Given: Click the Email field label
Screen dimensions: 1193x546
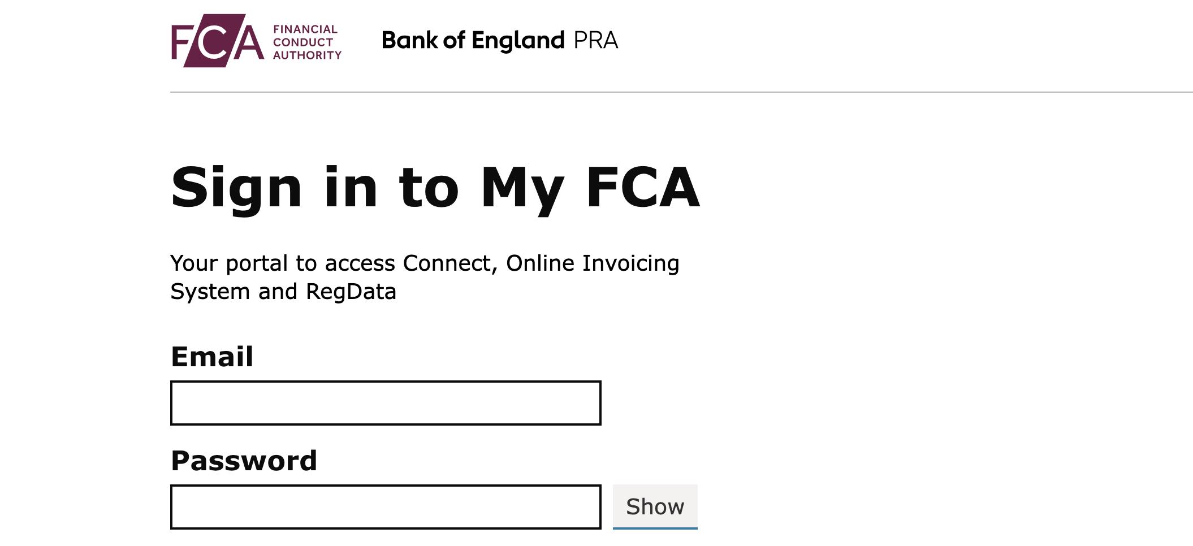Looking at the screenshot, I should coord(212,357).
